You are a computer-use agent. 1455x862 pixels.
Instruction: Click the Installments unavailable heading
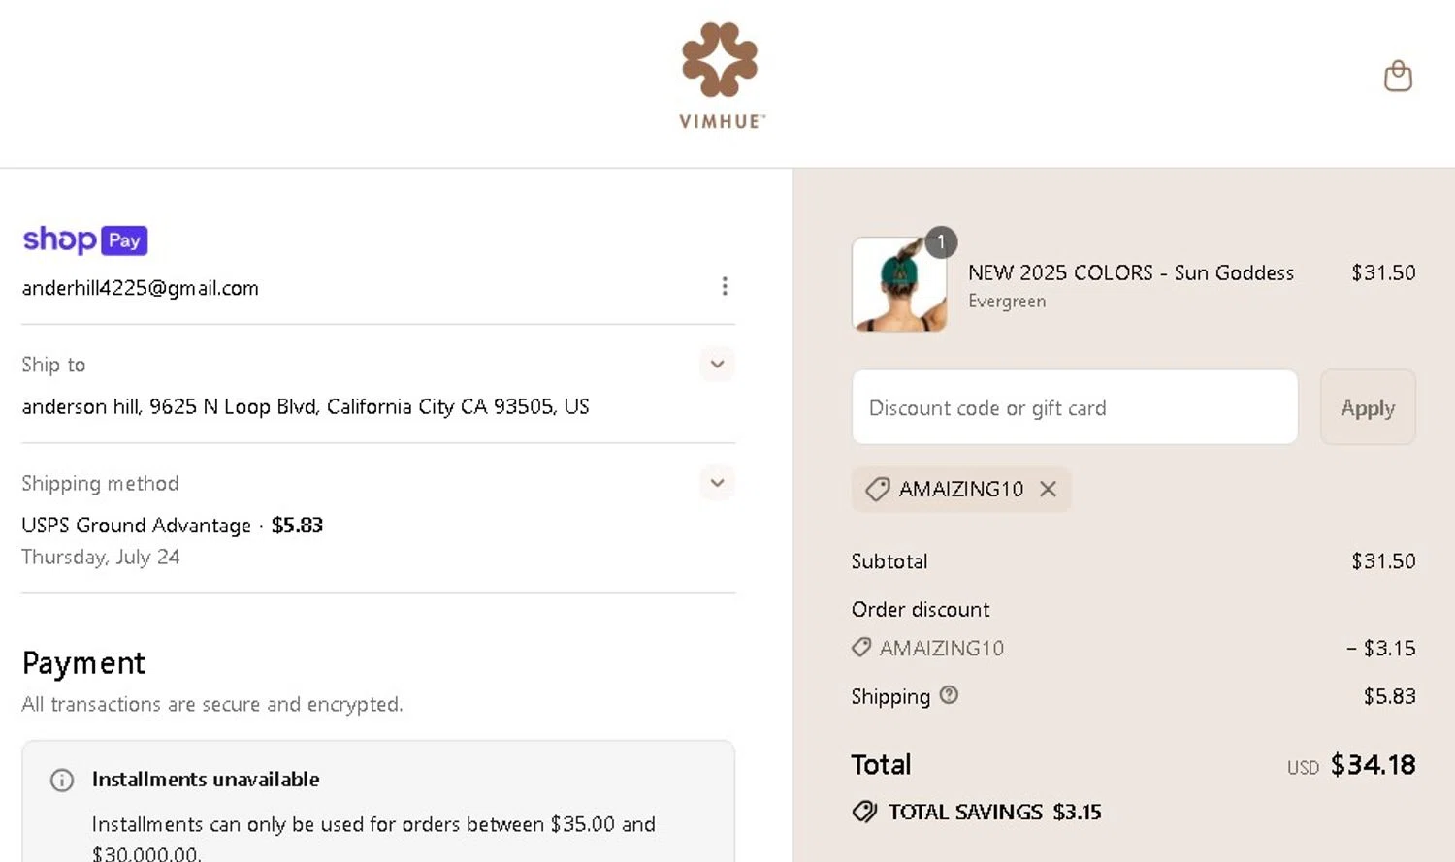(x=206, y=780)
